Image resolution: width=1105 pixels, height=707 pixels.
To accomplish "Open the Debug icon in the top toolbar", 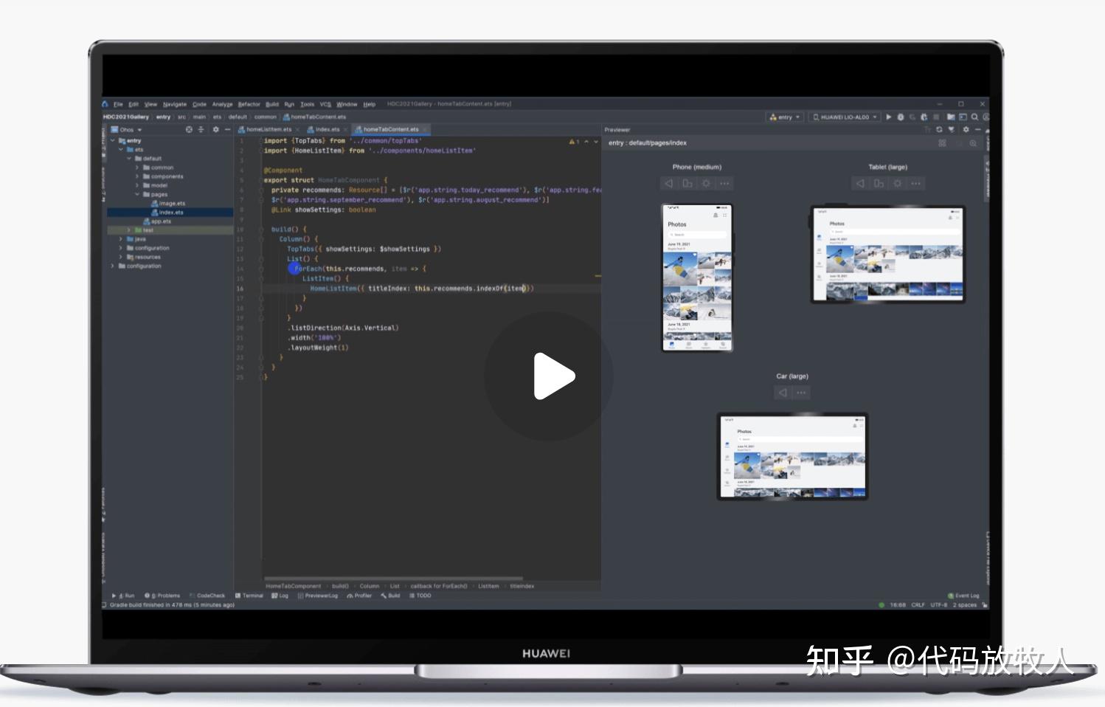I will click(901, 117).
